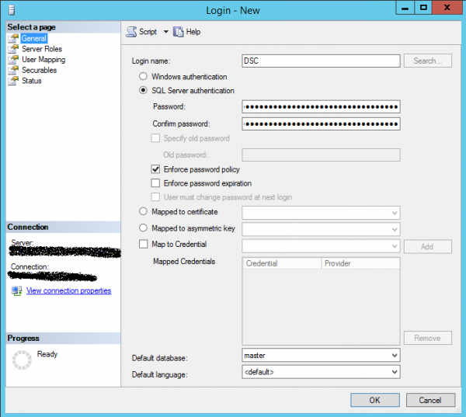Click the Script toolbar icon

point(131,32)
